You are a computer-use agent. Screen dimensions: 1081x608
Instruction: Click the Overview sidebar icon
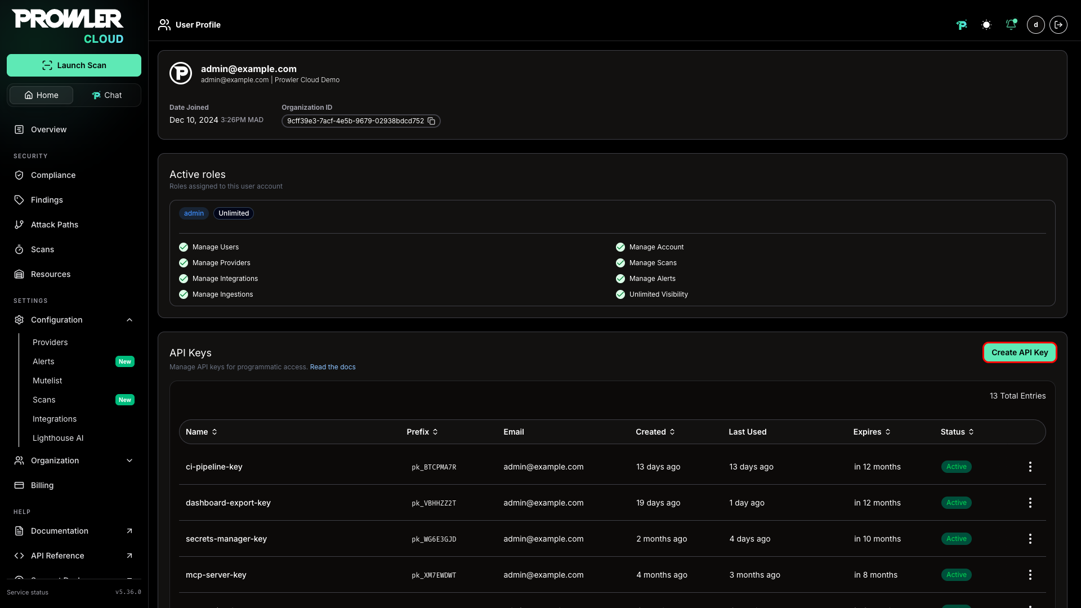(x=19, y=129)
